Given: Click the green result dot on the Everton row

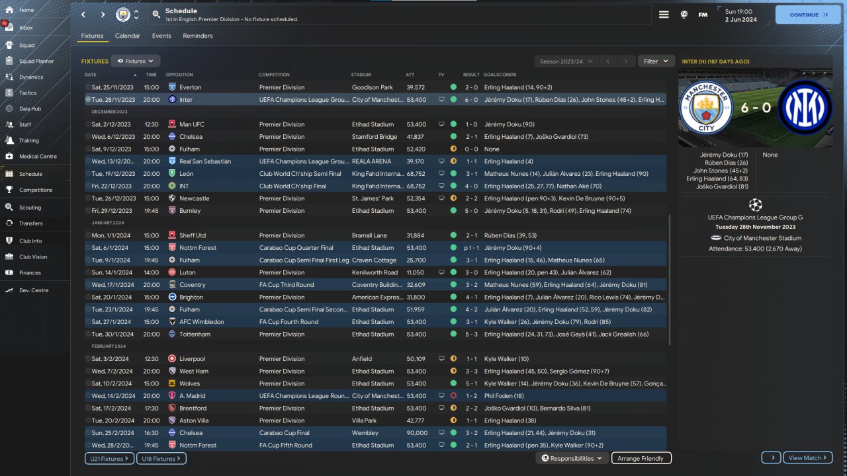Looking at the screenshot, I should 453,87.
